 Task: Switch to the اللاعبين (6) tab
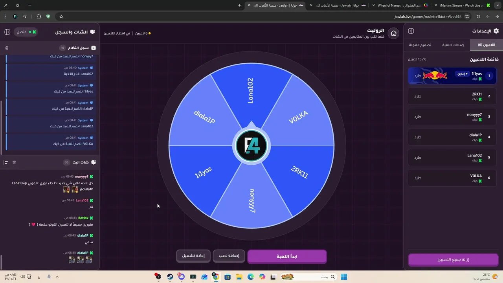(486, 45)
